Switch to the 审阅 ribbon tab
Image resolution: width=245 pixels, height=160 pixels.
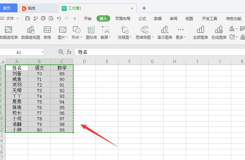pyautogui.click(x=174, y=18)
